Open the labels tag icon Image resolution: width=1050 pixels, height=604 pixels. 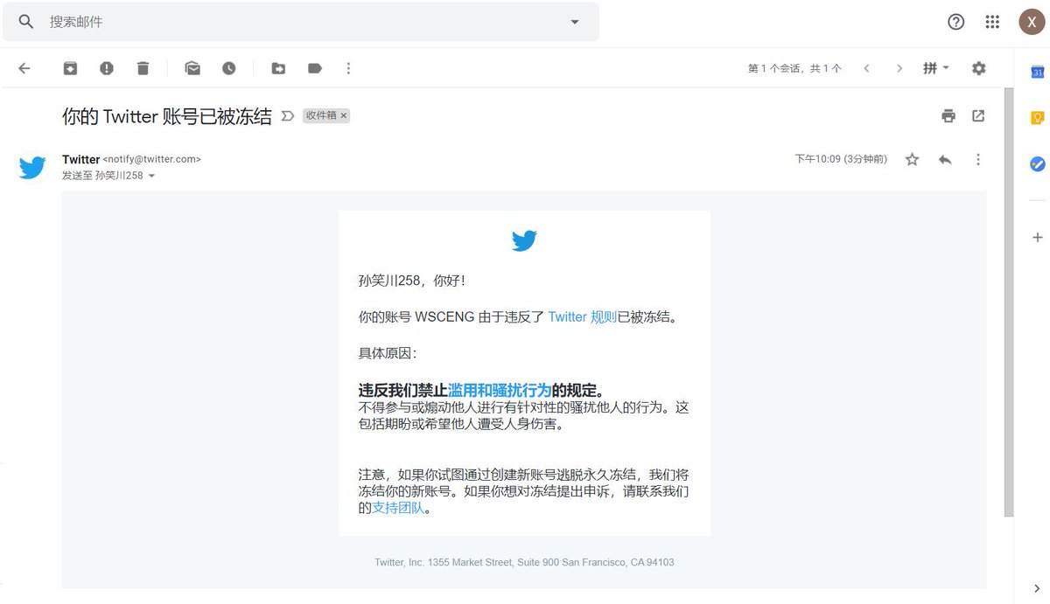click(x=315, y=68)
